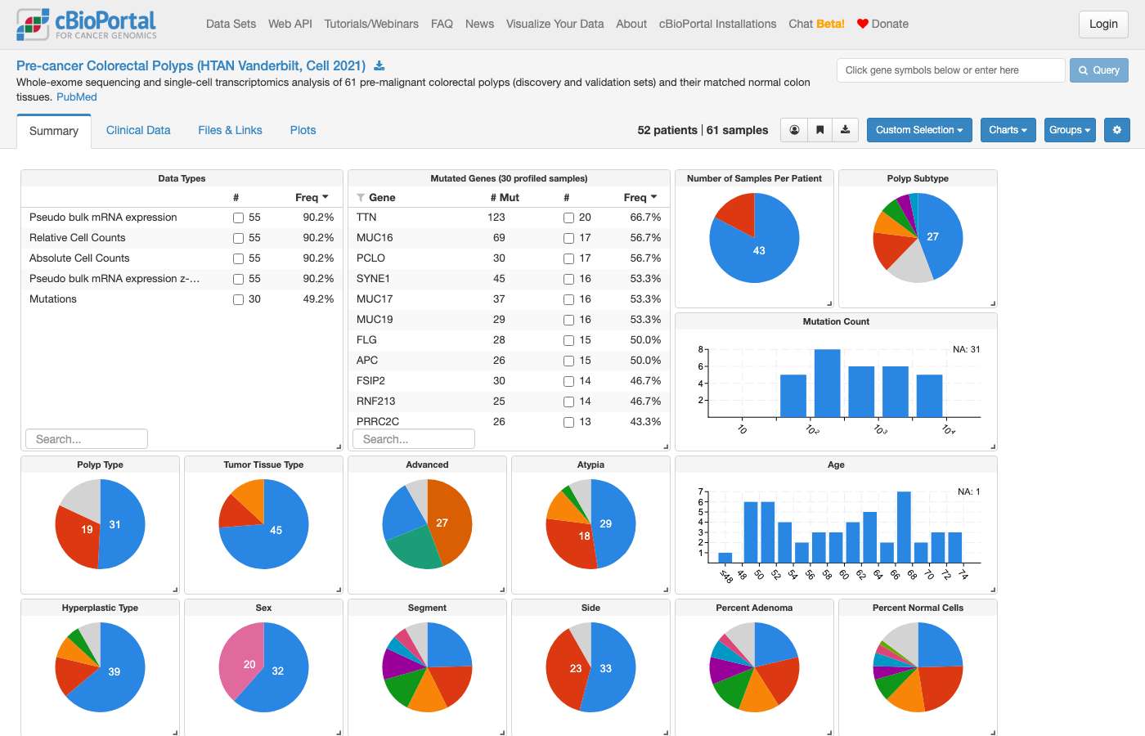This screenshot has width=1145, height=736.
Task: Expand the Groups dropdown
Action: [x=1070, y=130]
